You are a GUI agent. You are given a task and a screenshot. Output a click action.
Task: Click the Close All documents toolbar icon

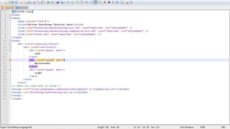[25, 3]
